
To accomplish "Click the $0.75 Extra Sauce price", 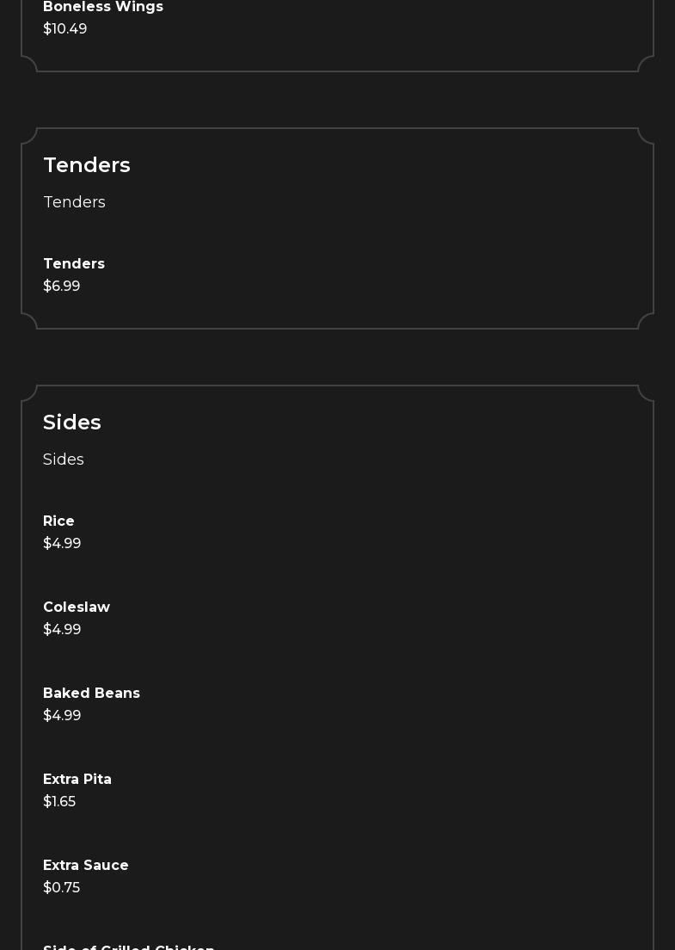I will click(62, 888).
